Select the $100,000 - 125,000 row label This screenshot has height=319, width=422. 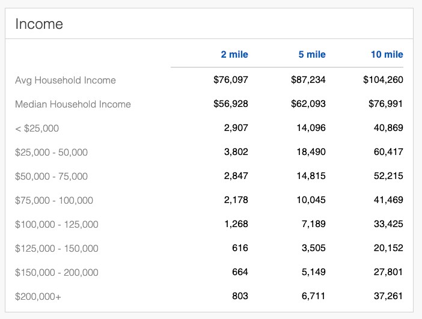[57, 224]
